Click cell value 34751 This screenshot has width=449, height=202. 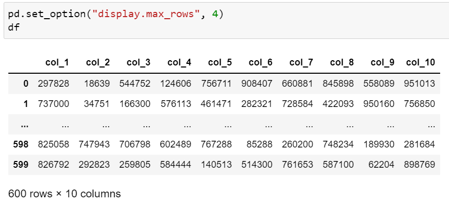(96, 104)
